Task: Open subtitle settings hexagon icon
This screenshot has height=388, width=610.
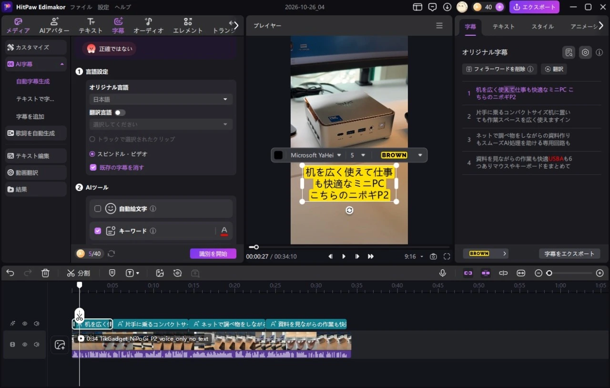Action: point(585,52)
